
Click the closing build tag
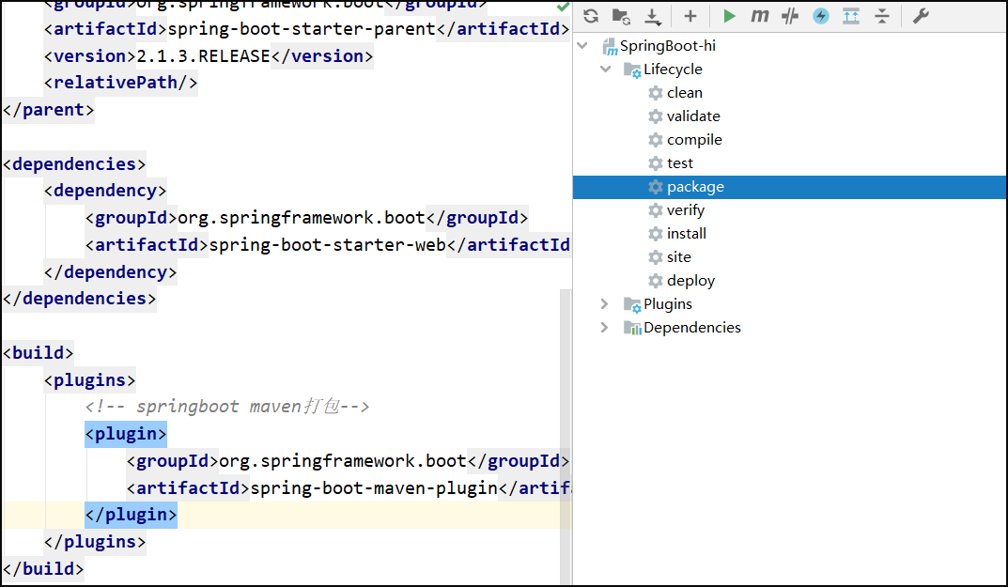click(44, 569)
